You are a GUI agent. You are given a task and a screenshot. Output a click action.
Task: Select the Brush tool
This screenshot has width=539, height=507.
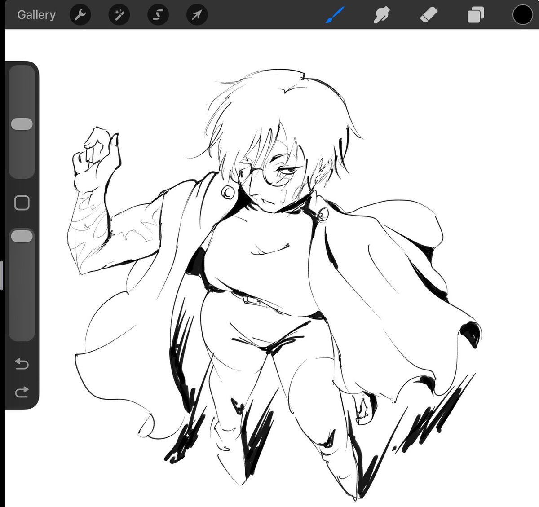pos(335,15)
